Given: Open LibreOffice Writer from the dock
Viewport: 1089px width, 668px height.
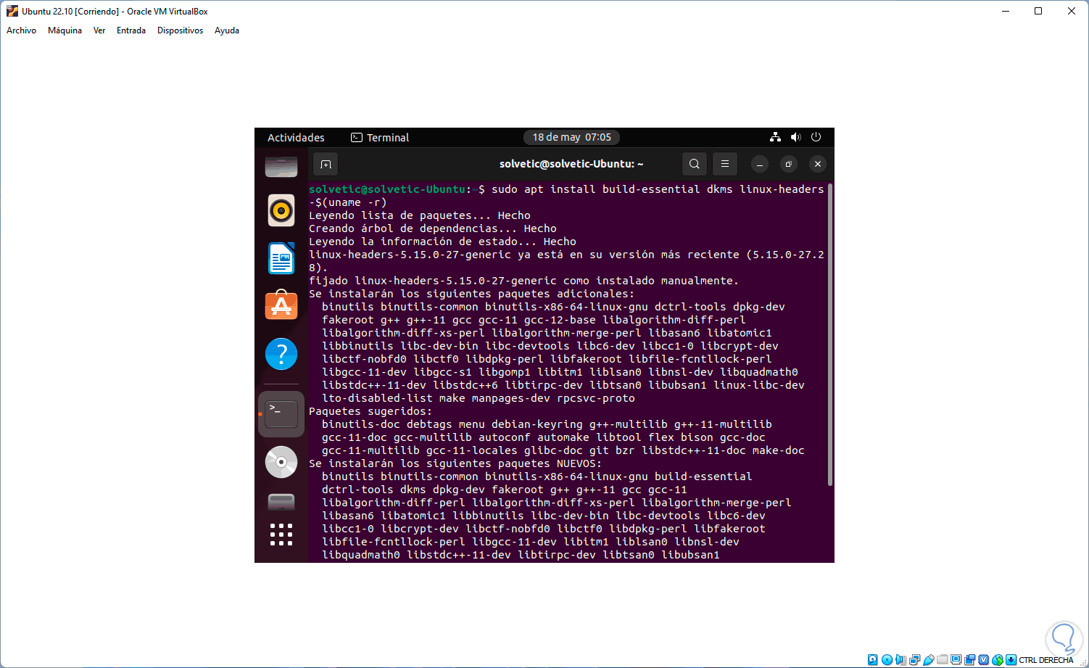Looking at the screenshot, I should pyautogui.click(x=281, y=258).
